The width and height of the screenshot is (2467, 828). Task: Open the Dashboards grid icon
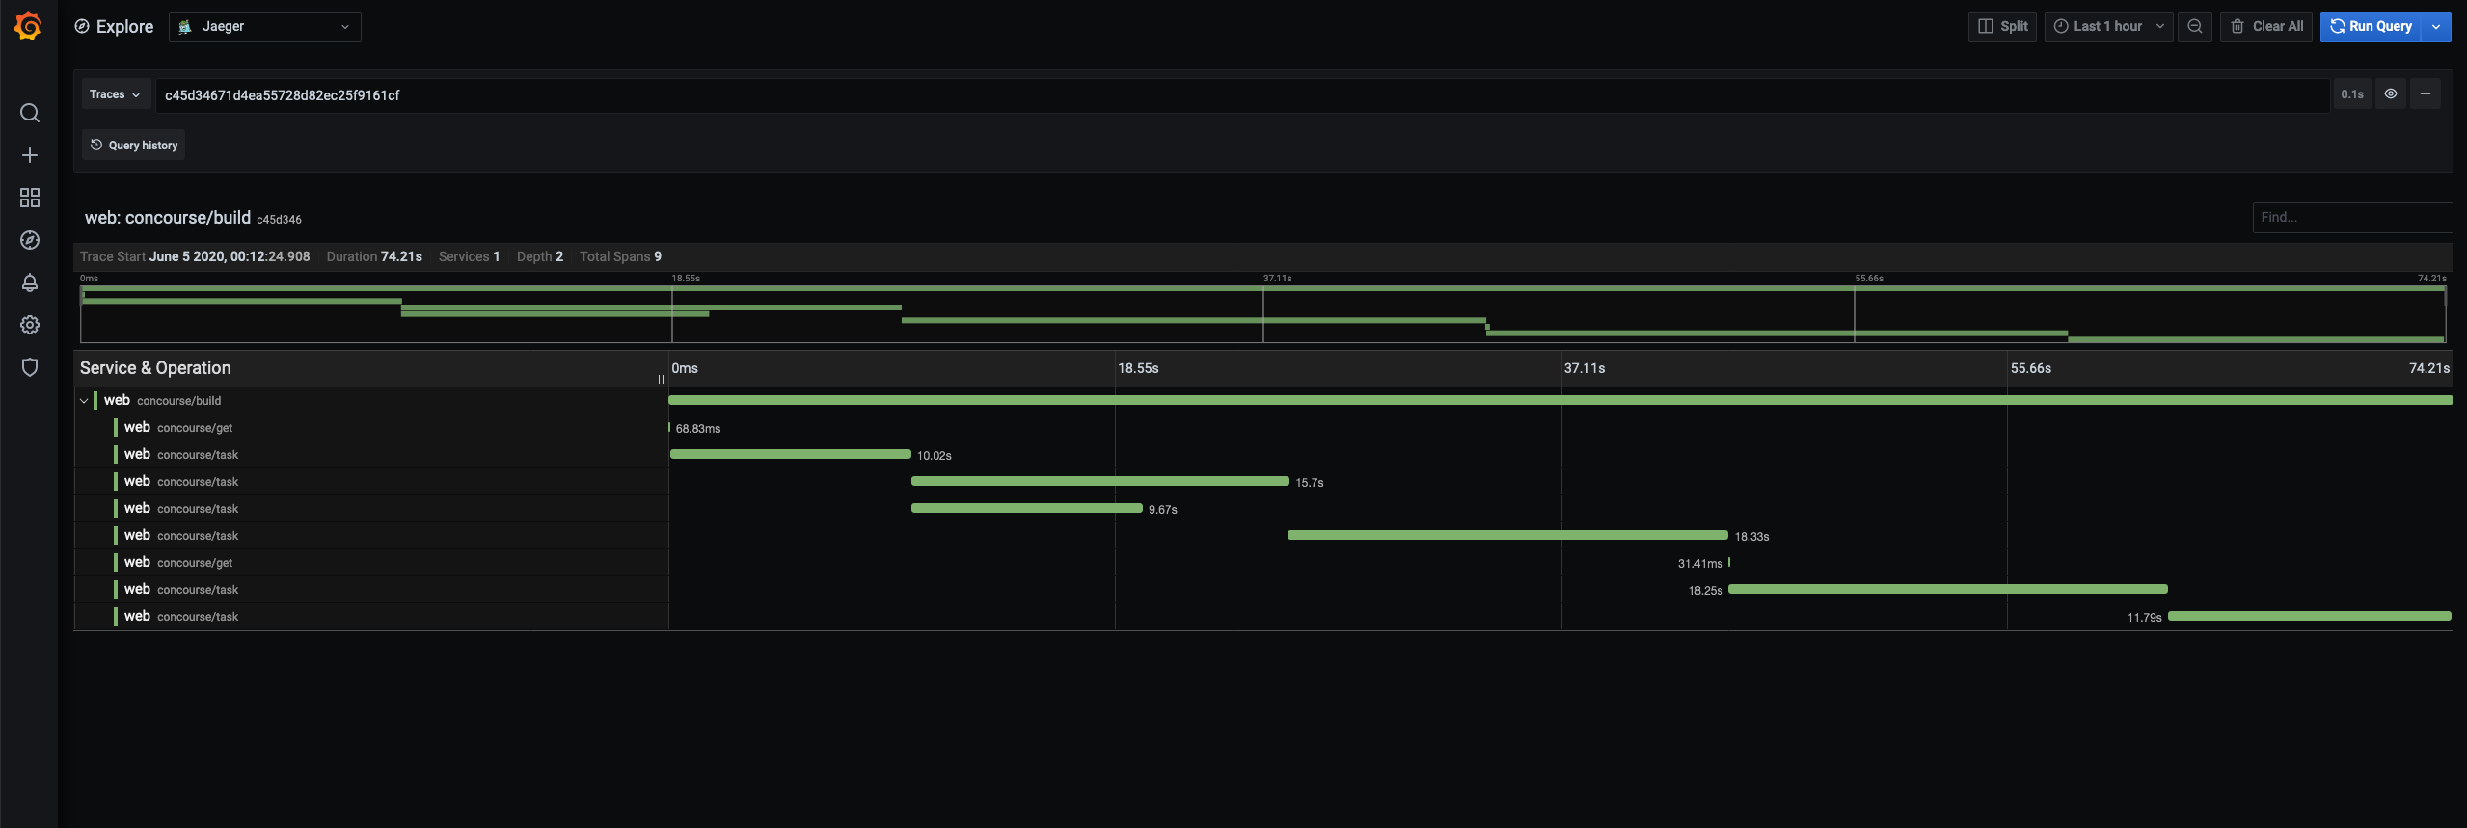click(30, 198)
